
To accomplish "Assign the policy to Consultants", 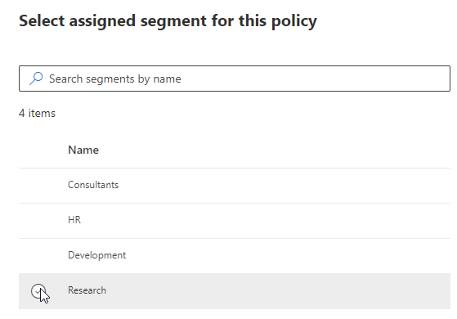I will (235, 186).
